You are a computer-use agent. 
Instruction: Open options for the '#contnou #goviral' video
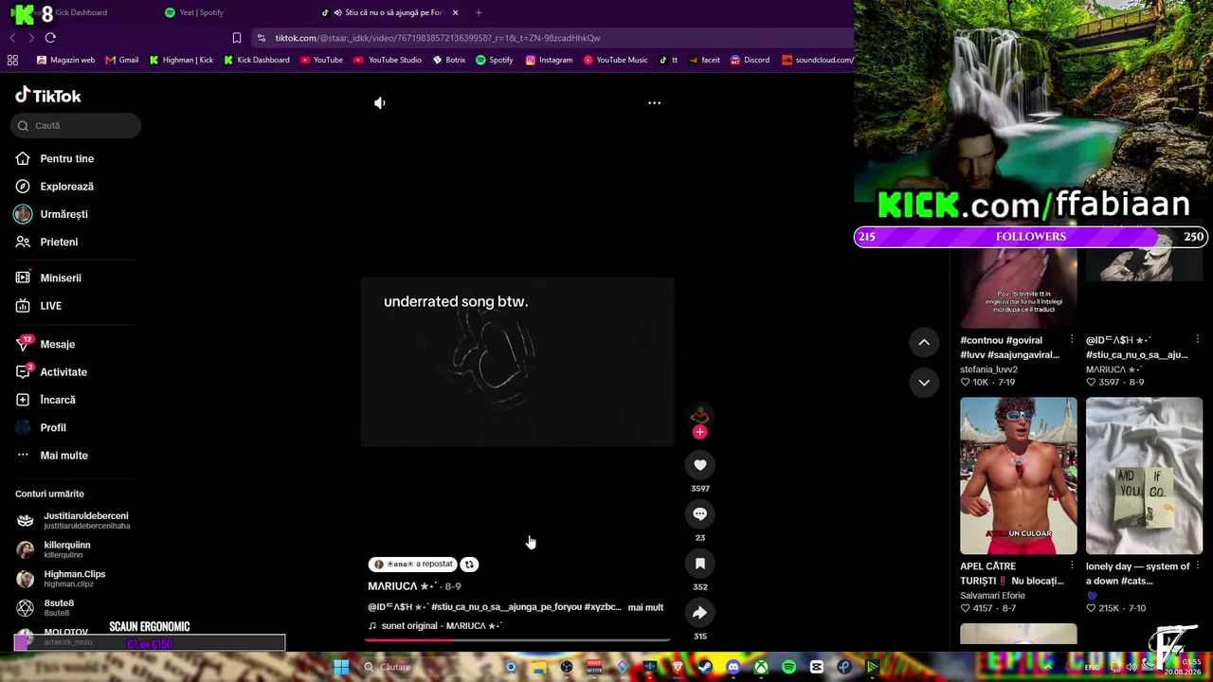(1072, 340)
